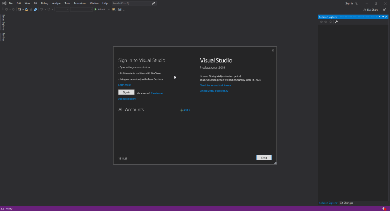Viewport: 390px width, 211px height.
Task: Click the green Attach play button
Action: (x=96, y=10)
